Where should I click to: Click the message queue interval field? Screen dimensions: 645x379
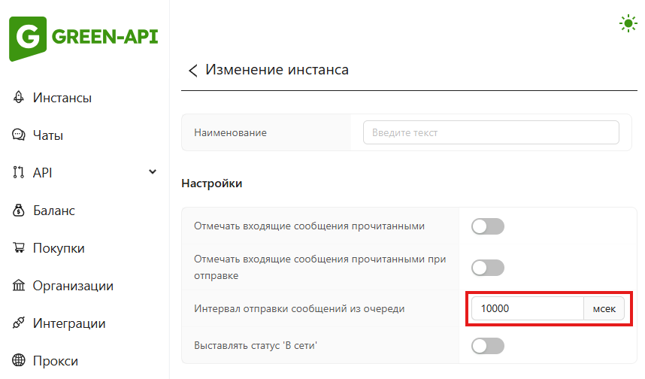click(x=527, y=308)
